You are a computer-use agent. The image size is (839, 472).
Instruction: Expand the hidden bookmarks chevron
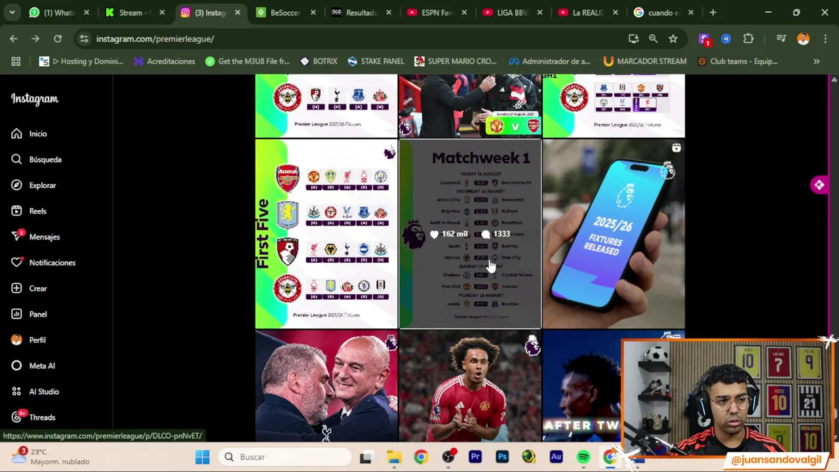click(x=817, y=61)
